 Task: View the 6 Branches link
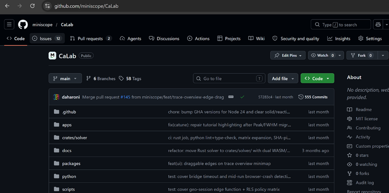pyautogui.click(x=101, y=79)
